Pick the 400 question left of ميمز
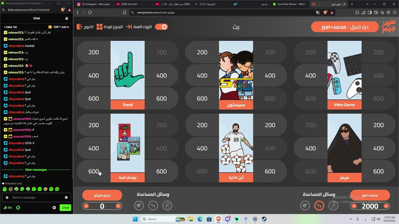The image size is (399, 224). pos(310,148)
